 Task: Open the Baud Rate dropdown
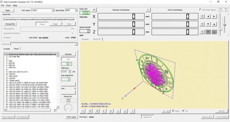[76, 10]
